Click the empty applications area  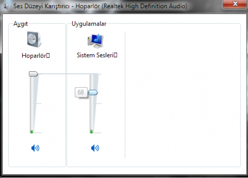pos(183,95)
